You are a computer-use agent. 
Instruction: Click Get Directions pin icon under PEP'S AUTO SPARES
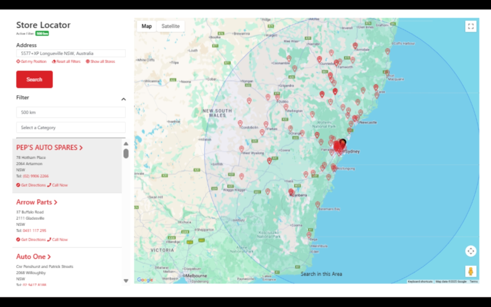click(18, 185)
